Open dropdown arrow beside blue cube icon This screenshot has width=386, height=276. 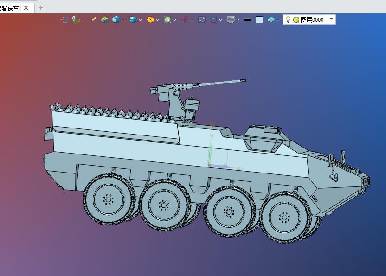coord(123,20)
